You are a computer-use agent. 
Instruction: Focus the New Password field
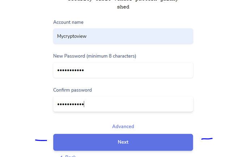[123, 70]
